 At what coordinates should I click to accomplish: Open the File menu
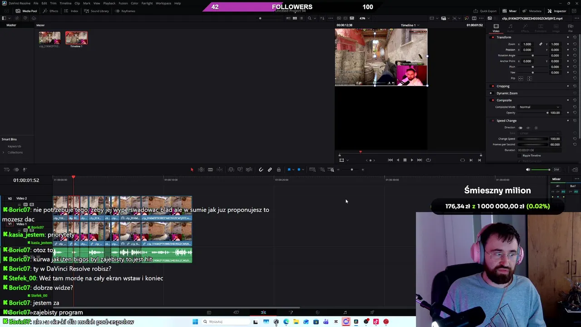(x=35, y=3)
